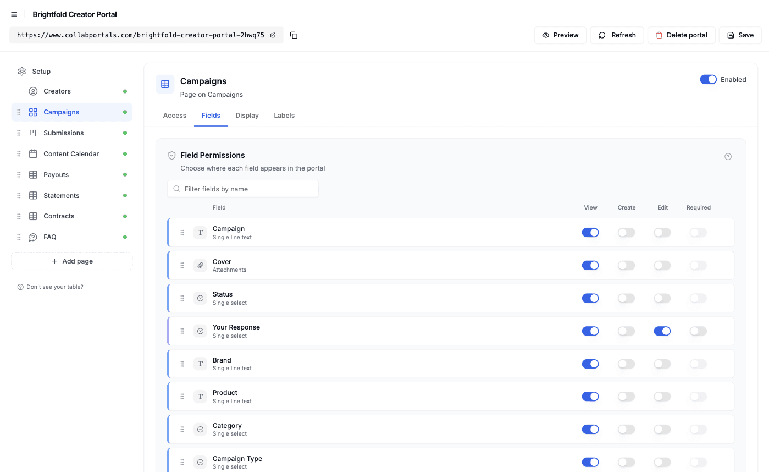Click the Creators item in sidebar
This screenshot has height=472, width=769.
[x=72, y=91]
